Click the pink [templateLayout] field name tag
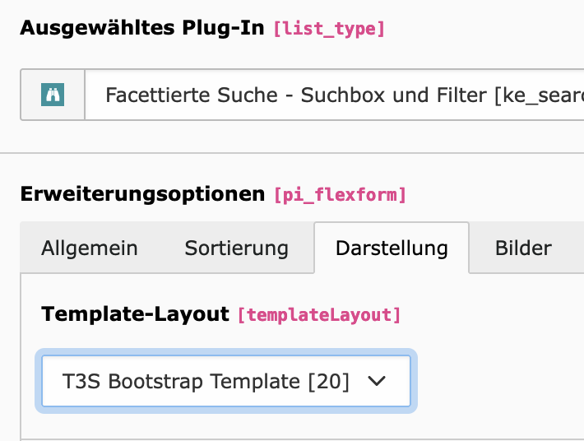Viewport: 584px width, 441px height. pyautogui.click(x=319, y=315)
